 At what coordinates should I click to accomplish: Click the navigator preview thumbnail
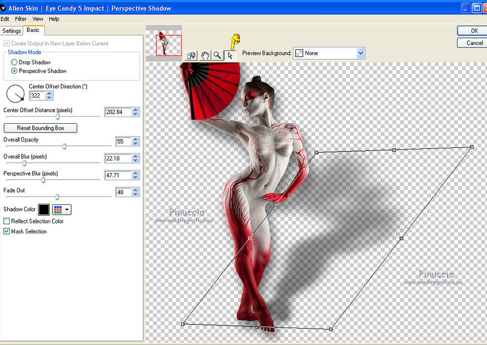pyautogui.click(x=164, y=43)
